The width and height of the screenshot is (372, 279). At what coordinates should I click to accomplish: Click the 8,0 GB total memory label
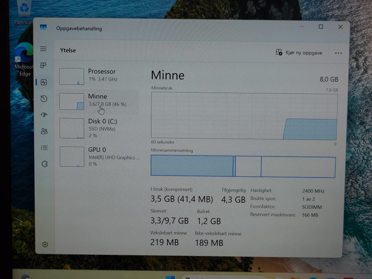[x=329, y=79]
